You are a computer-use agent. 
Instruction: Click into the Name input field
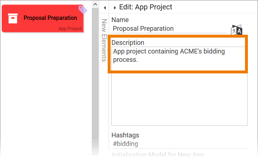pyautogui.click(x=169, y=29)
